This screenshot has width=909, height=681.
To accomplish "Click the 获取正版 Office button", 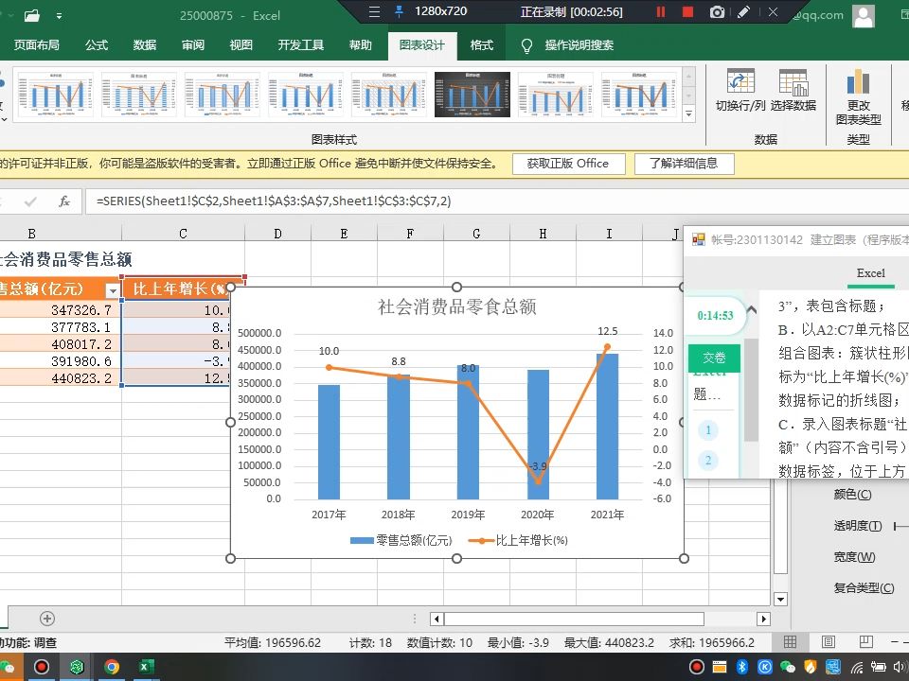I will [x=569, y=163].
